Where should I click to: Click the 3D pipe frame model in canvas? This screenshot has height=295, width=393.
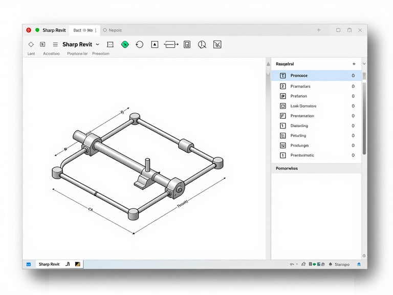tap(138, 166)
